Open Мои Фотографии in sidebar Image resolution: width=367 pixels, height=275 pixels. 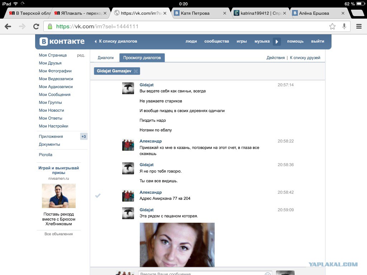[x=55, y=71]
